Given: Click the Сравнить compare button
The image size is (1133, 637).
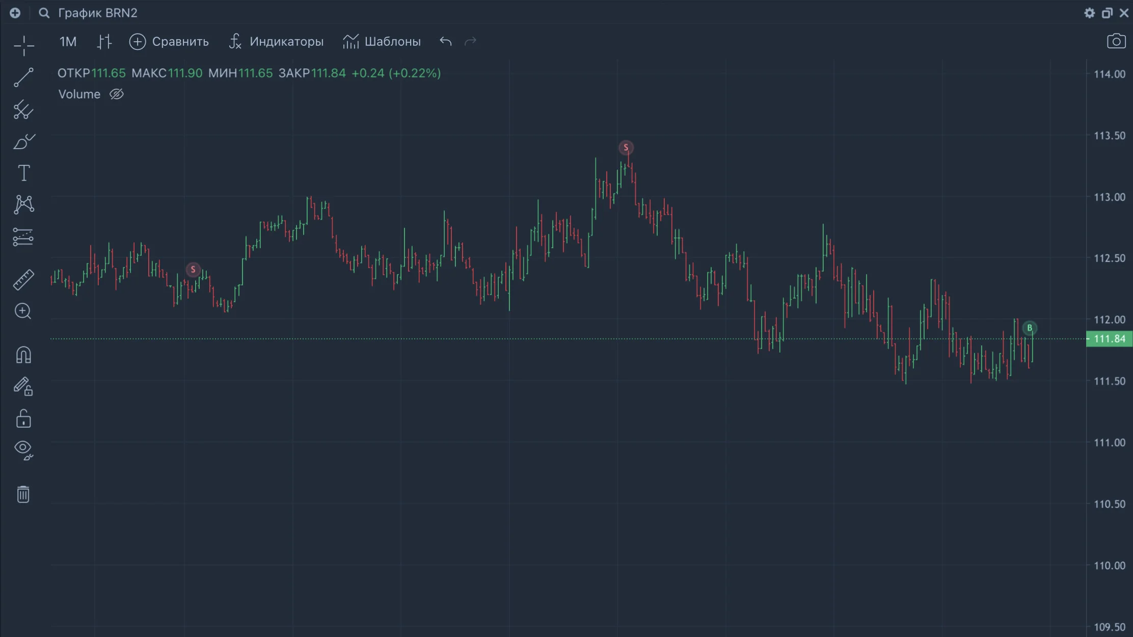Looking at the screenshot, I should (x=169, y=42).
